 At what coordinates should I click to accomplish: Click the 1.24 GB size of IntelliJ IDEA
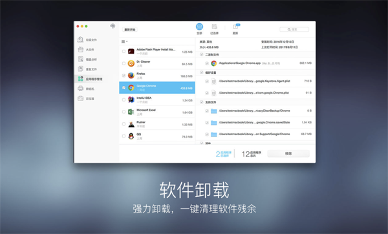coord(188,100)
